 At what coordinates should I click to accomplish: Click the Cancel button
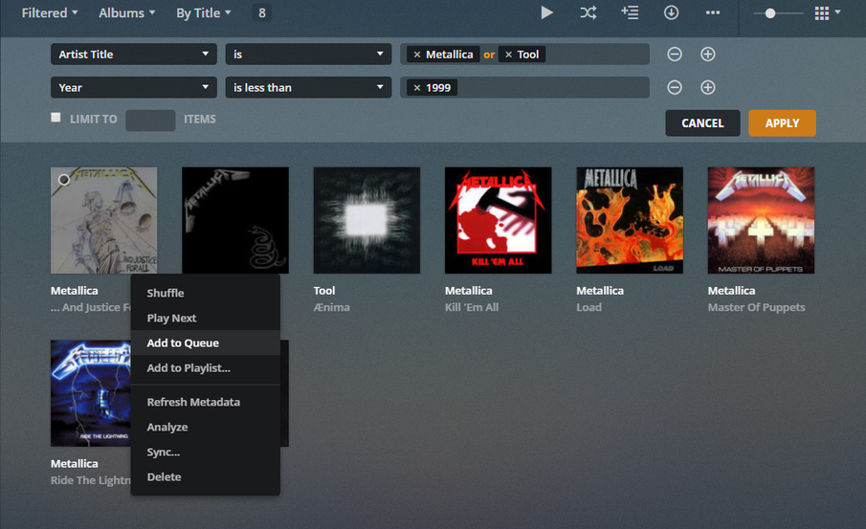[x=702, y=123]
